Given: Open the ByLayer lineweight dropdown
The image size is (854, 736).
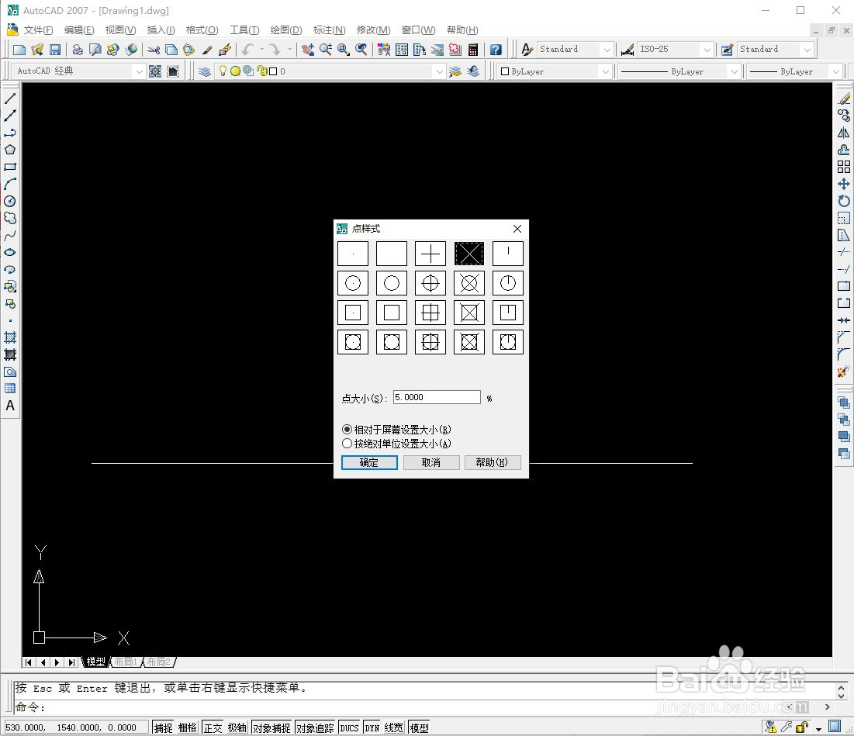Looking at the screenshot, I should coord(835,71).
